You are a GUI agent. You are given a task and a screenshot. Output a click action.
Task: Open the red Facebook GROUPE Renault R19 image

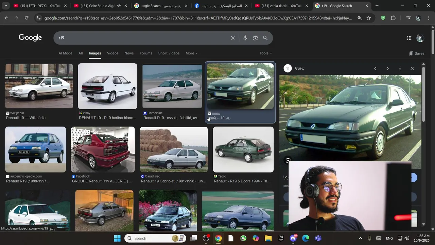point(103,149)
